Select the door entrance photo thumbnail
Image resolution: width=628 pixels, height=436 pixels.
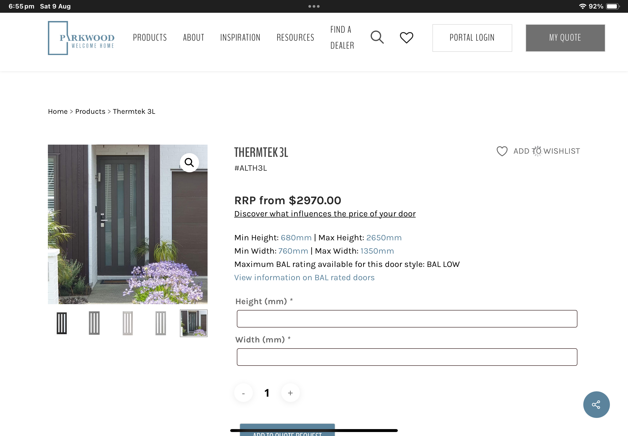pos(193,323)
